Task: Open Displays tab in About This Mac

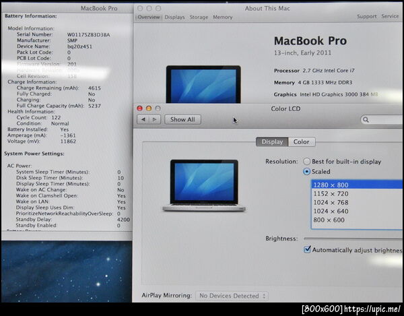Action: (x=174, y=18)
